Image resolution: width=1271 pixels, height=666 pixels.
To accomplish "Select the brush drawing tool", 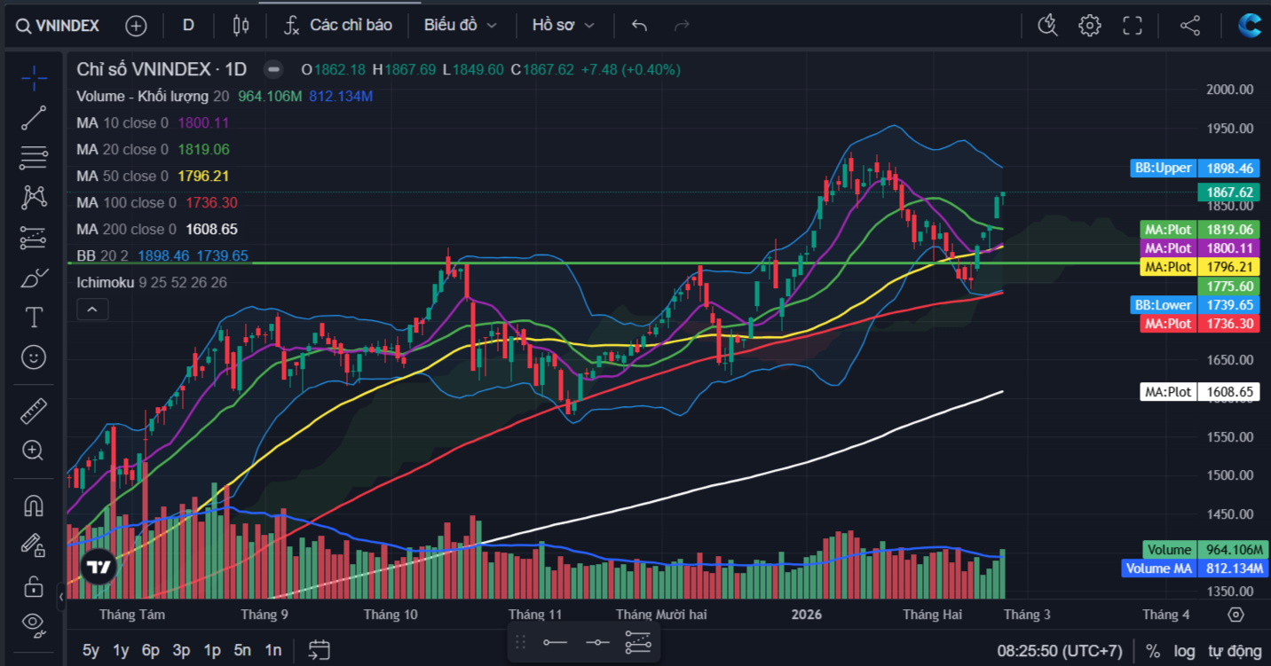I will (34, 278).
